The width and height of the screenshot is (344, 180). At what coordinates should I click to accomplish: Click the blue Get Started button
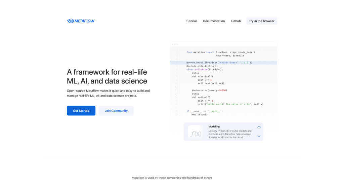(x=81, y=111)
